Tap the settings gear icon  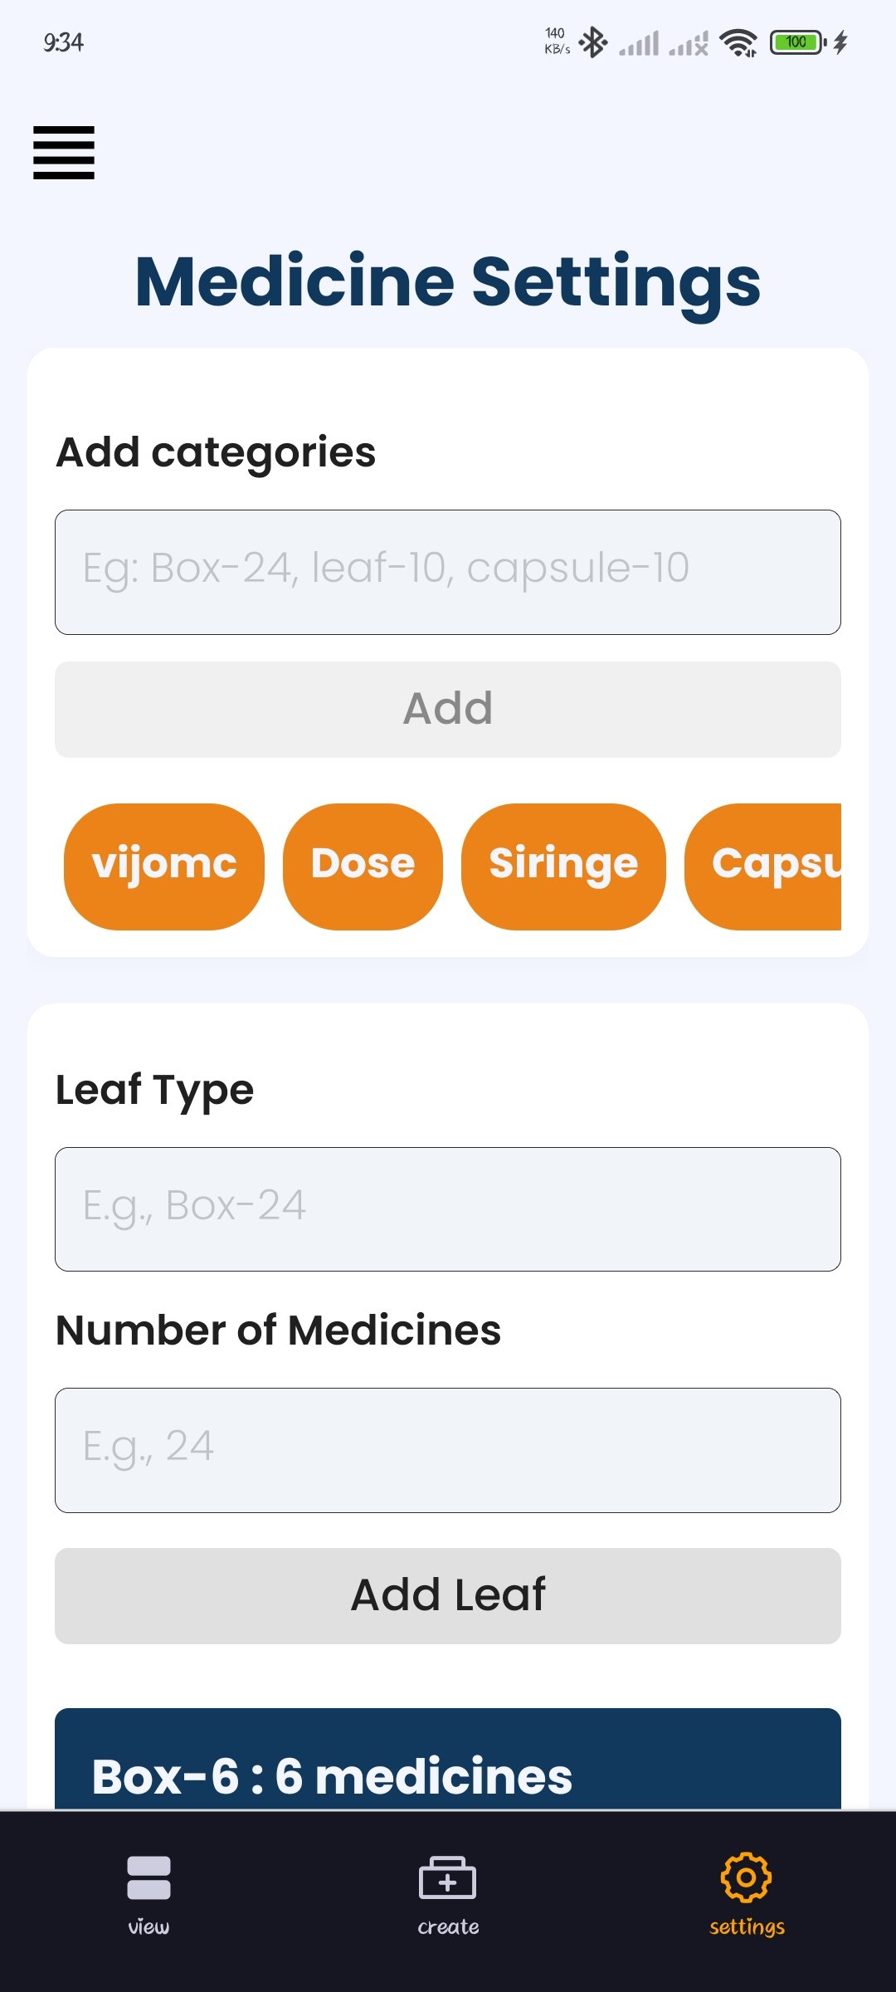[746, 1877]
